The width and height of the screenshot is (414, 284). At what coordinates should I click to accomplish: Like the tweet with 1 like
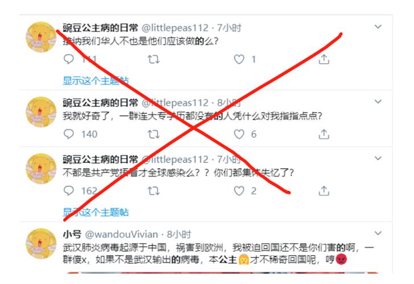click(x=239, y=59)
